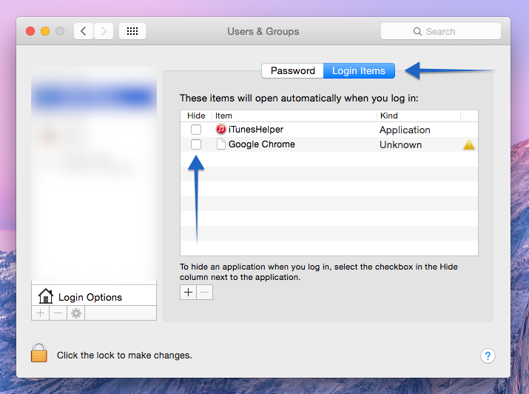Sort by the Hide column header
The width and height of the screenshot is (529, 394).
196,116
